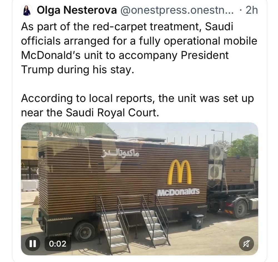Viewport: 278px width, 262px height.
Task: Click the sentence starting "According to local reports"
Action: pyautogui.click(x=137, y=105)
